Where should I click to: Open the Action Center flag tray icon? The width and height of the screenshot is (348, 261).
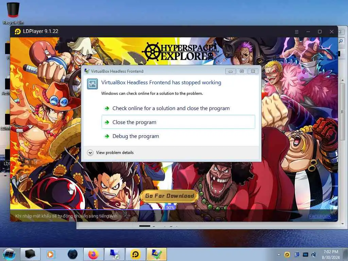pos(297,255)
